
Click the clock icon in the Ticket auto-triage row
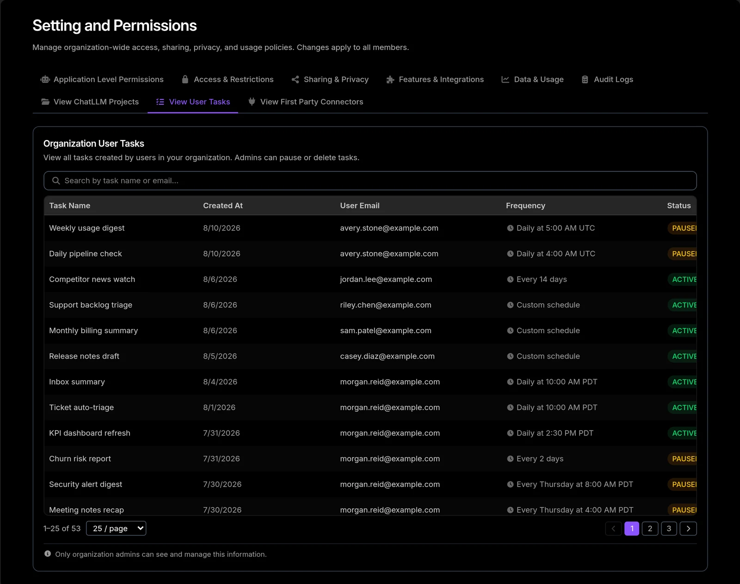(x=510, y=408)
